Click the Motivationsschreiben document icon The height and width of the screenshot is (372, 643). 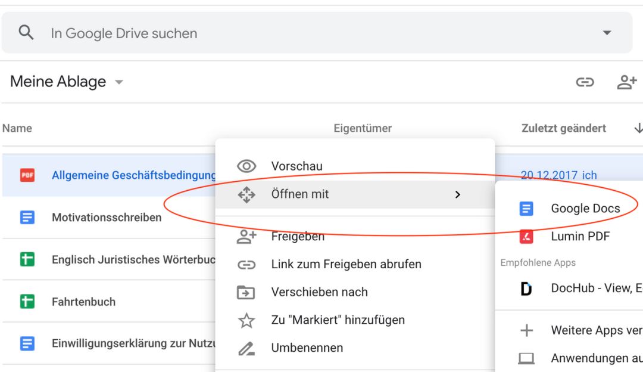27,217
